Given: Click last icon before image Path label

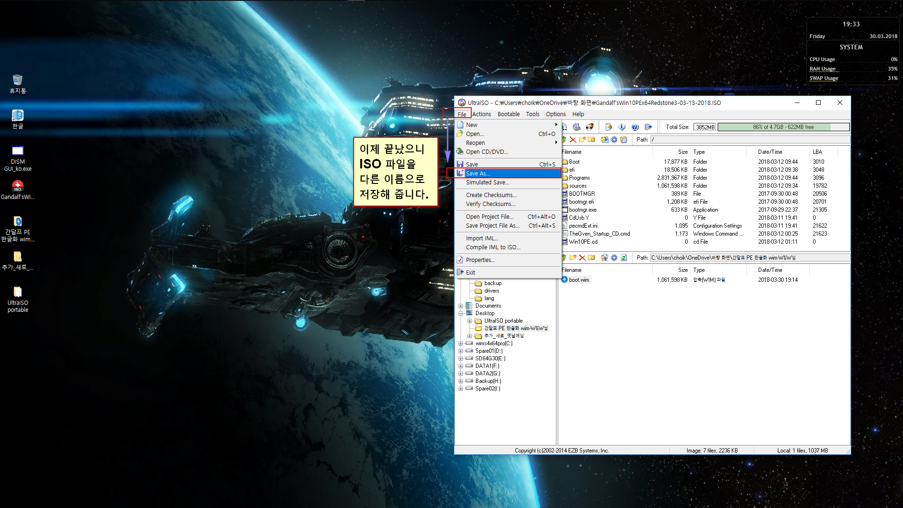Looking at the screenshot, I should (624, 140).
